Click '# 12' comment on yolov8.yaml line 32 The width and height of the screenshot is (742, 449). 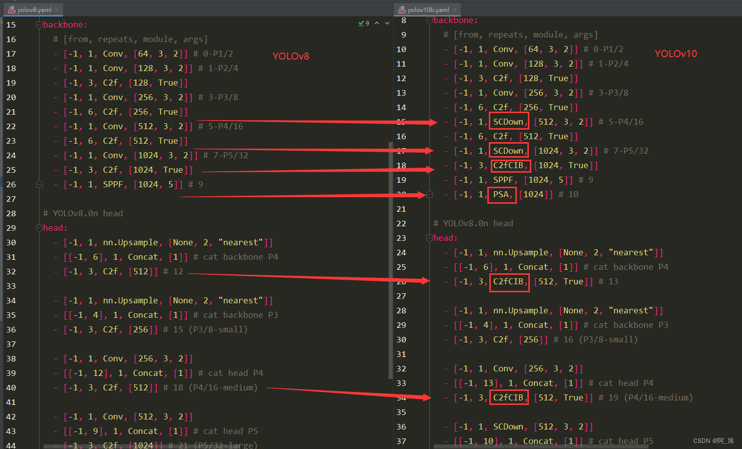pos(173,271)
